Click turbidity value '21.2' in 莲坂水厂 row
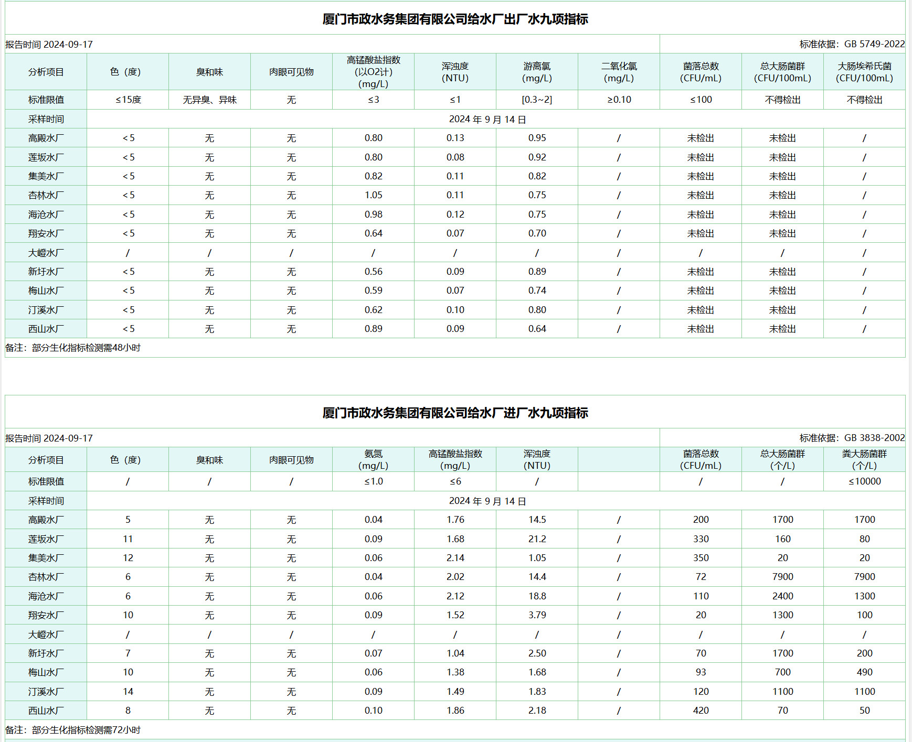Viewport: 912px width, 742px height. point(537,539)
